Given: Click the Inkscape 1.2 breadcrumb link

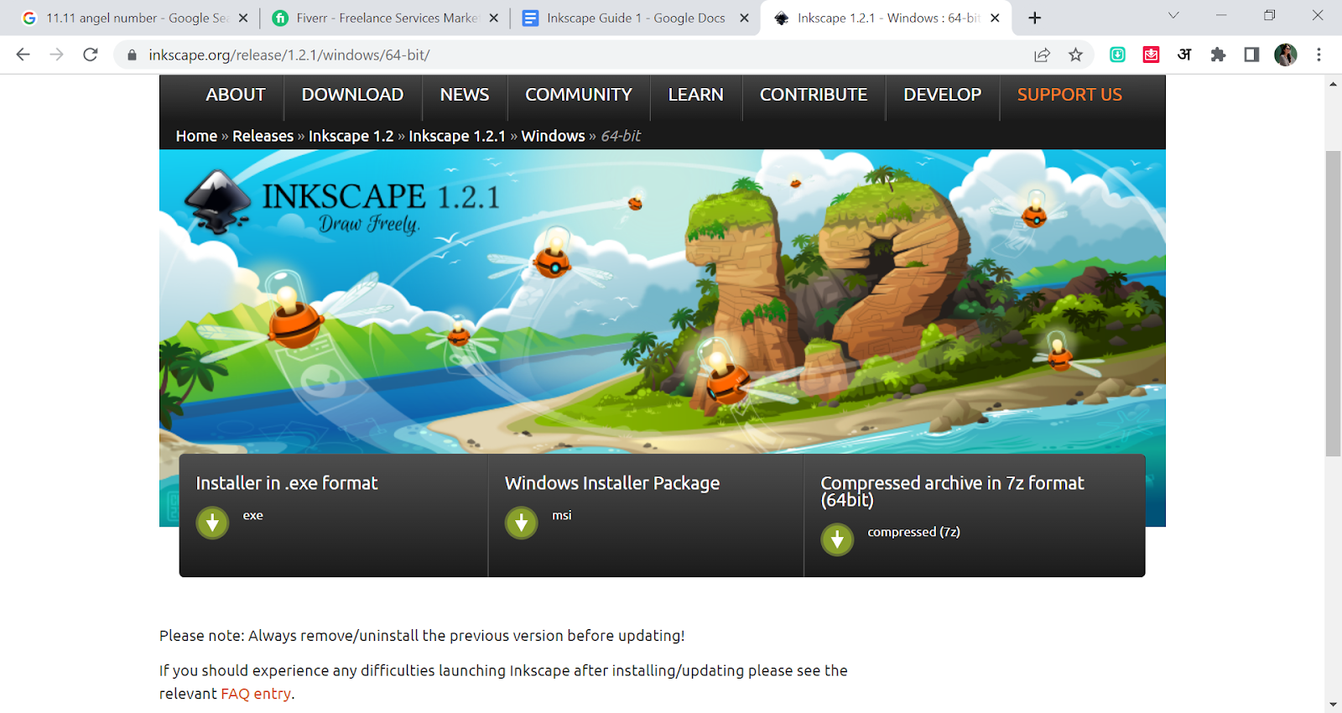Looking at the screenshot, I should (351, 136).
